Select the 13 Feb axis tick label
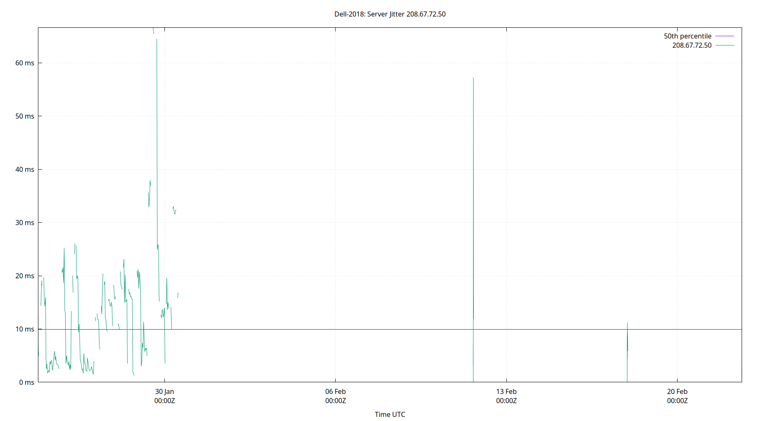This screenshot has height=421, width=780. tap(506, 391)
